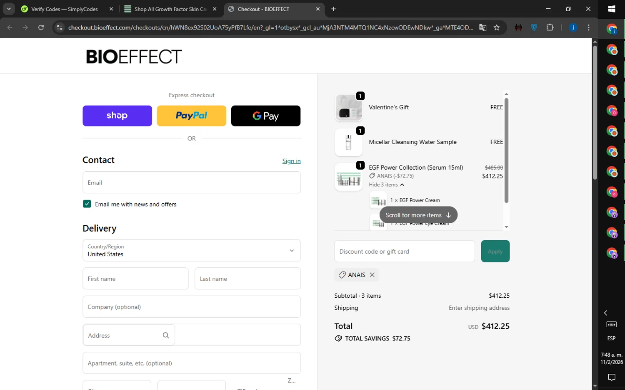
Task: Close the Verify Codes — SimplyCodes tab
Action: coord(111,9)
